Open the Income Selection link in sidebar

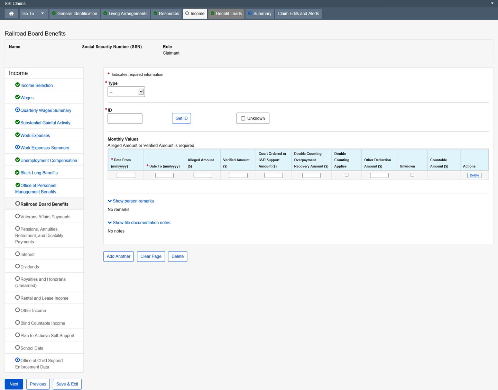click(36, 85)
